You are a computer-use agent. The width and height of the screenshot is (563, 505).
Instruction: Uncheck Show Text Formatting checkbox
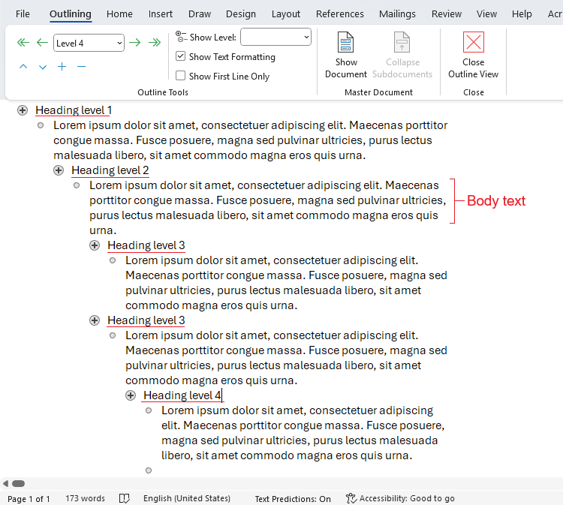pos(181,56)
